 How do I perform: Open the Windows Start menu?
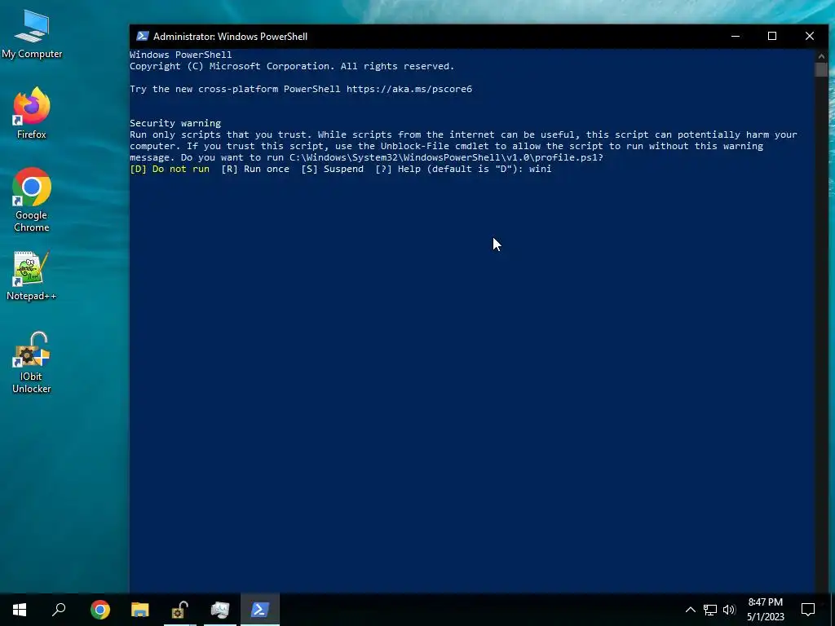20,610
